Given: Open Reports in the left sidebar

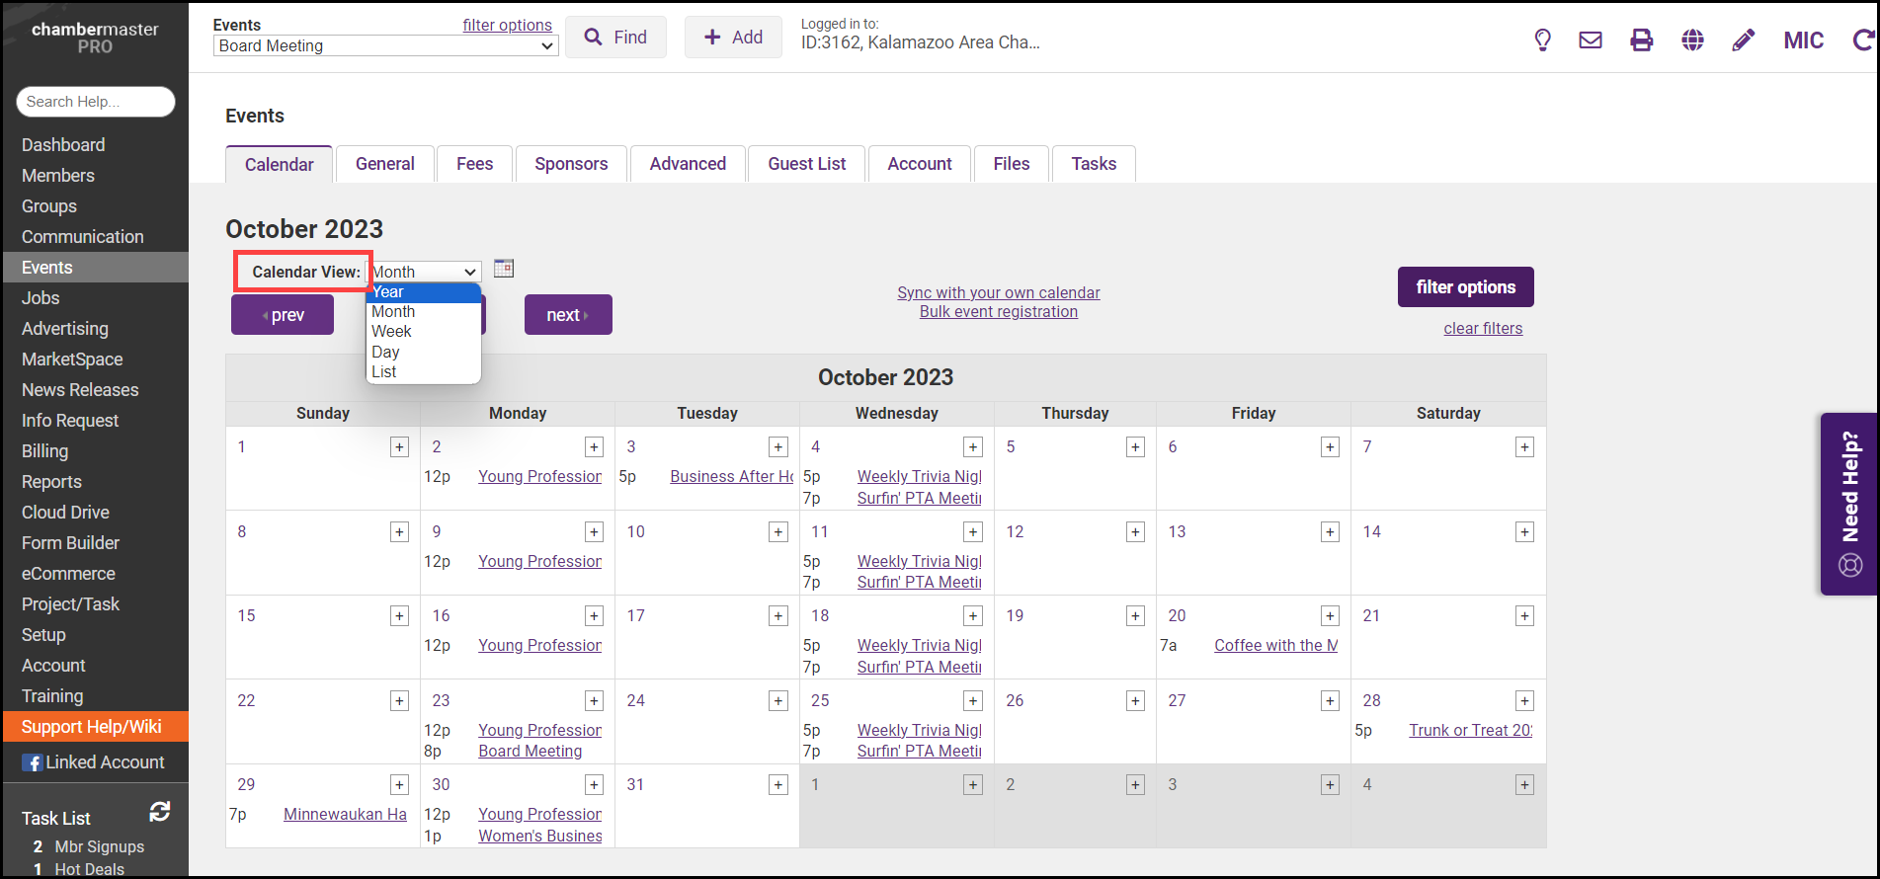Looking at the screenshot, I should (x=51, y=482).
